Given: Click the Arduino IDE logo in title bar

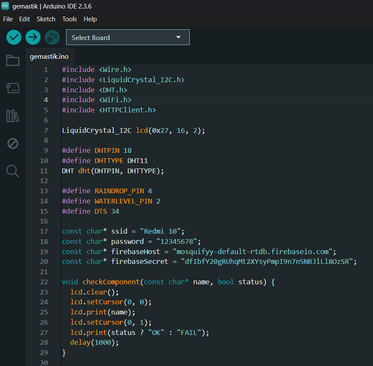Looking at the screenshot, I should (5, 6).
